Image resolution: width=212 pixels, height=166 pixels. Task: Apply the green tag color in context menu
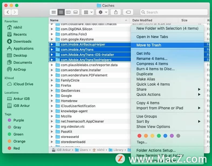[159, 136]
